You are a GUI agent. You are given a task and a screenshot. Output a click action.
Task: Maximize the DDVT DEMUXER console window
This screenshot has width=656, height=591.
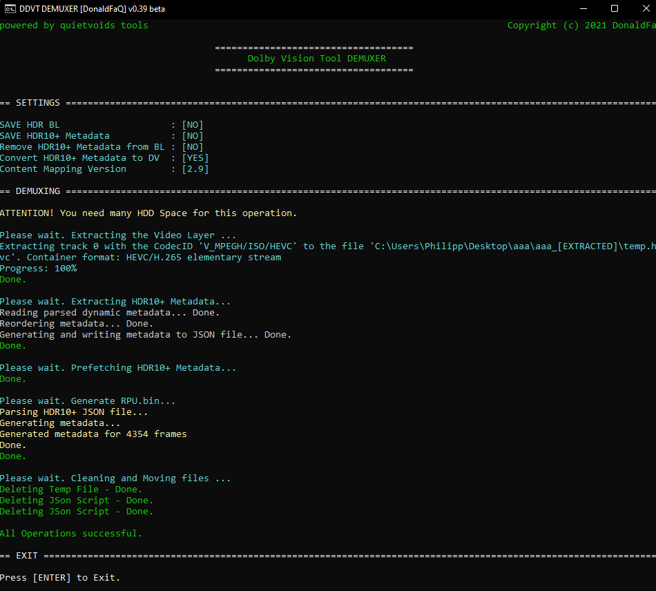tap(614, 9)
